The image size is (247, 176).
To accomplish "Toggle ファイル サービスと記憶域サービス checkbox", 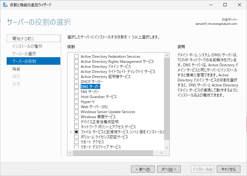I will click(x=76, y=132).
